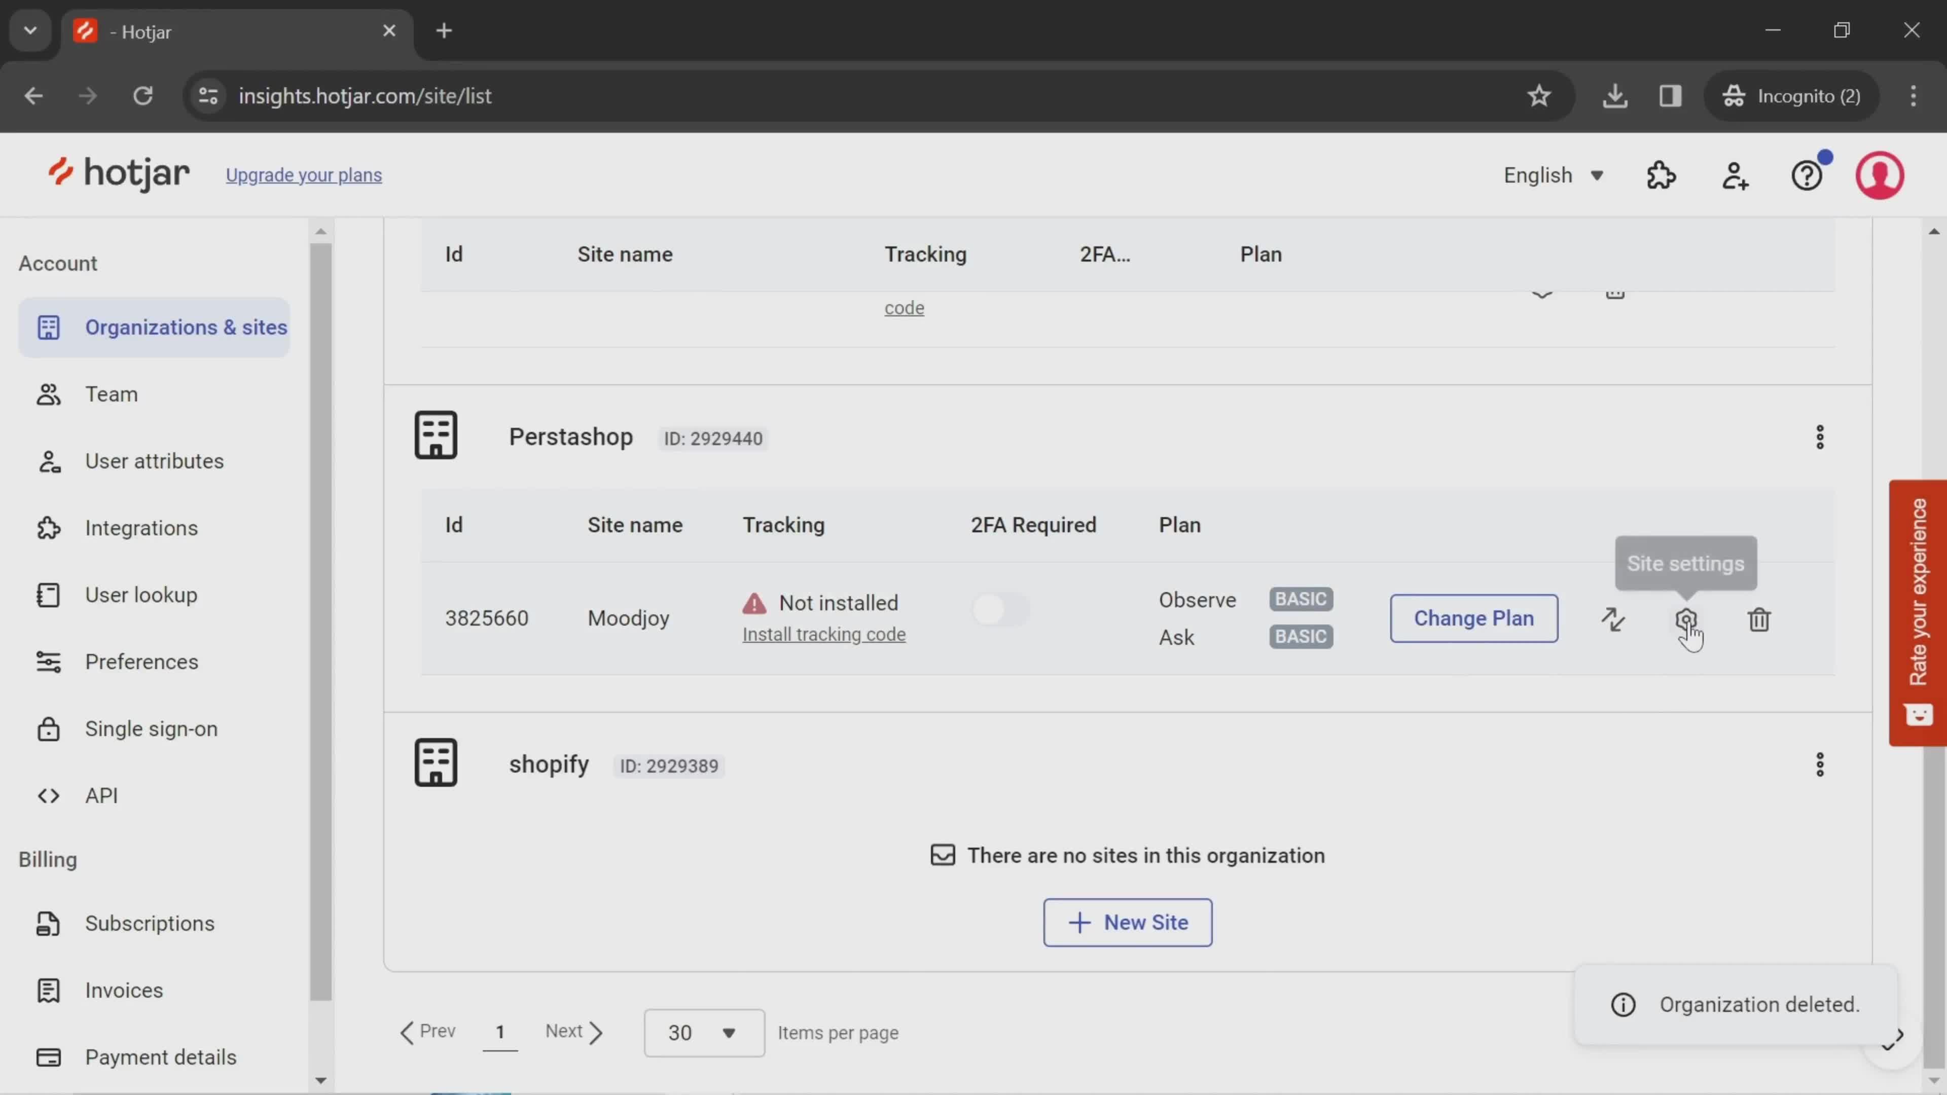Screen dimensions: 1947x1095
Task: Open the browser downloads icon
Action: click(1614, 96)
